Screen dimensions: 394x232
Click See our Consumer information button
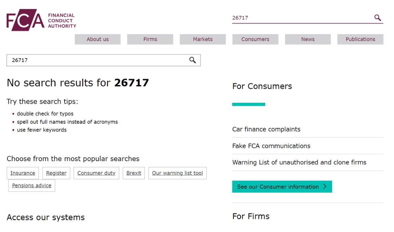(x=282, y=187)
